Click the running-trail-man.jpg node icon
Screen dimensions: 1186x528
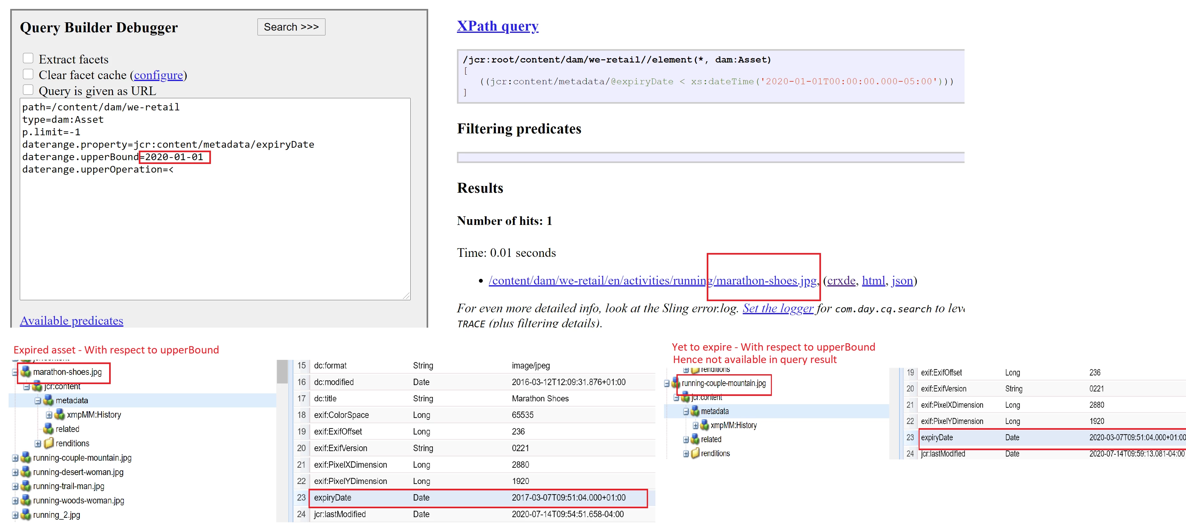click(26, 487)
